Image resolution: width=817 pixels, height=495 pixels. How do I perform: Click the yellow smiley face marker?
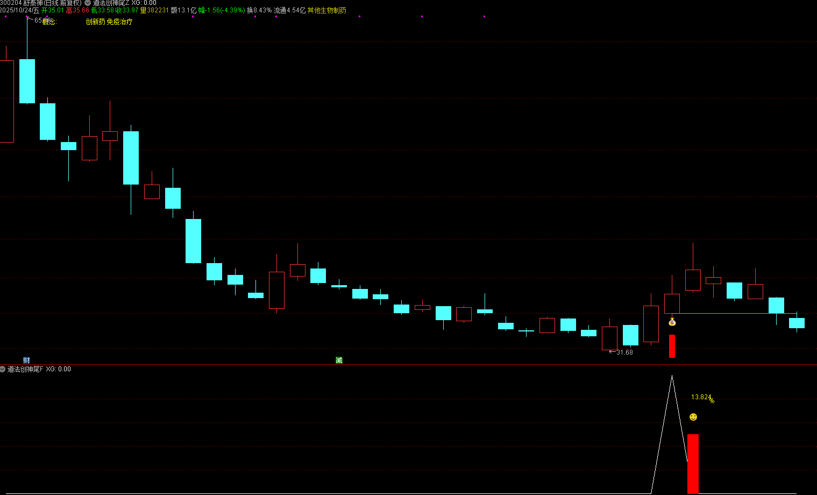point(693,417)
